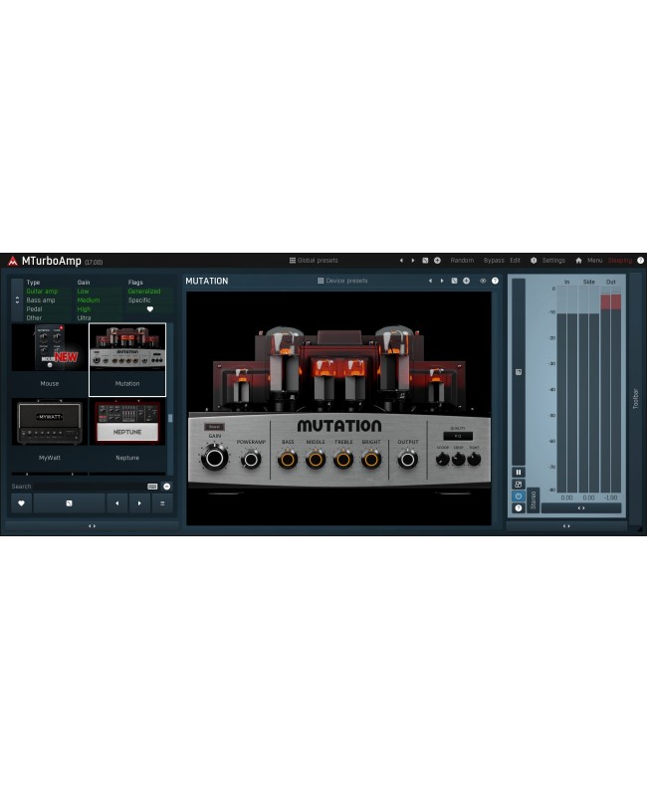This screenshot has width=647, height=790.
Task: Clear the search with round icon
Action: tap(167, 487)
